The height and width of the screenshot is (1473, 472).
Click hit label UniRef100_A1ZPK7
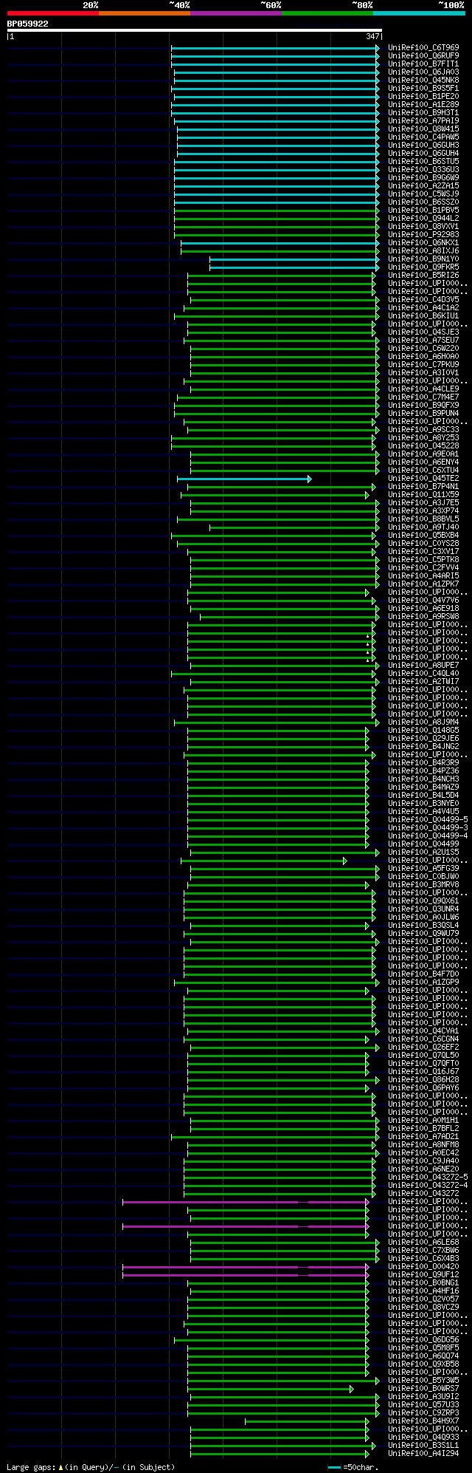pyautogui.click(x=423, y=584)
